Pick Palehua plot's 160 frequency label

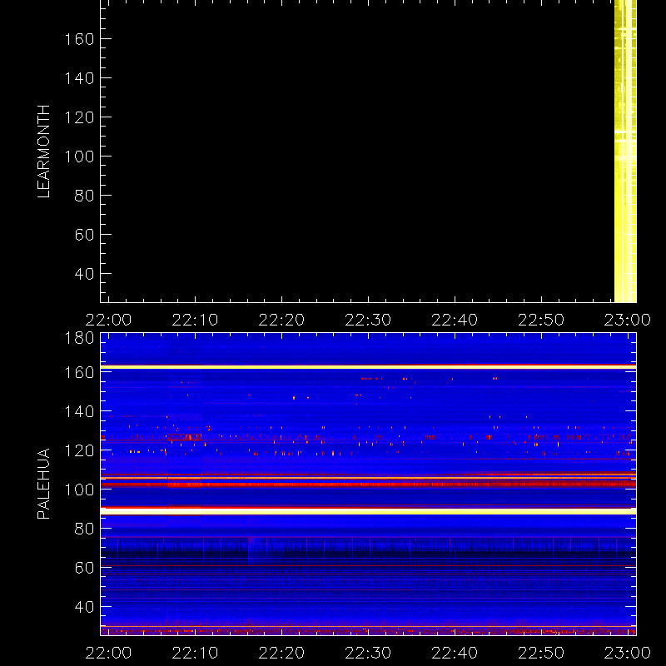coord(79,372)
